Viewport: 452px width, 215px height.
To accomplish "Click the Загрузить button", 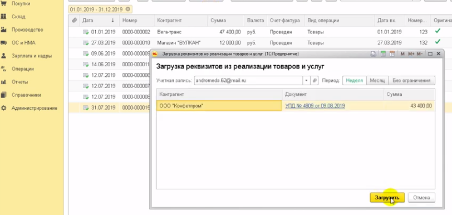I will (x=387, y=198).
